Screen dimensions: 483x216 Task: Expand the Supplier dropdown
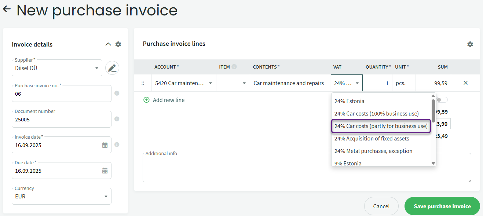97,68
